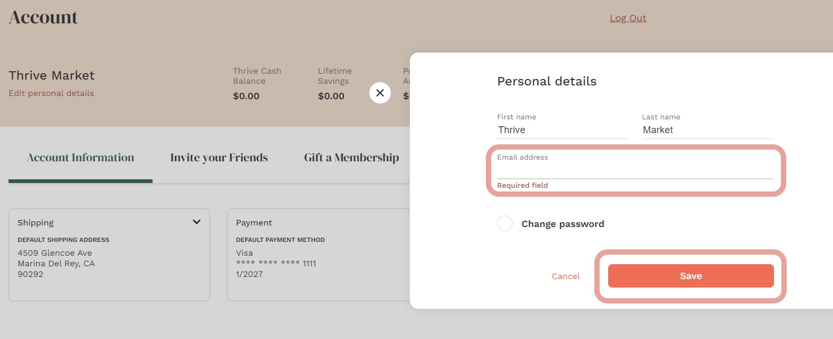The image size is (833, 339).
Task: Select the Payment card title
Action: pos(254,223)
